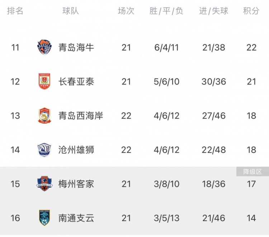
Task: Click the 球队 column header
Action: tap(70, 11)
